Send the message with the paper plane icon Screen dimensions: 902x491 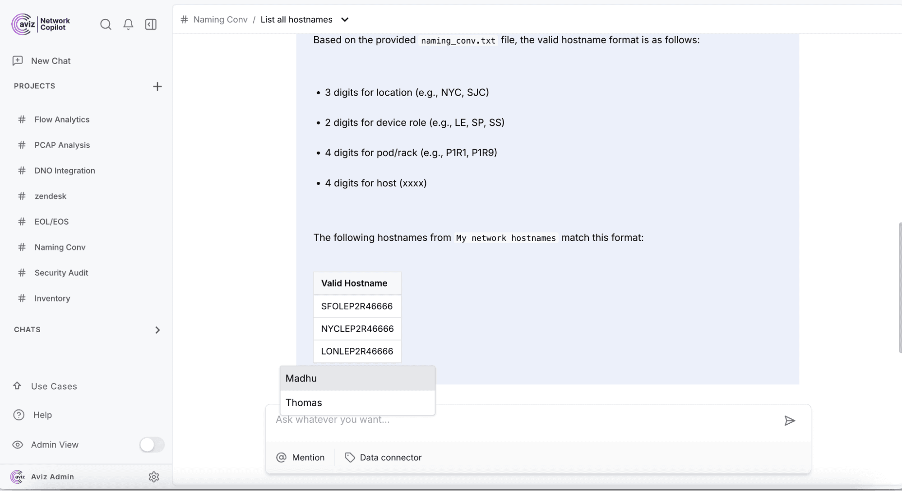[x=790, y=421]
